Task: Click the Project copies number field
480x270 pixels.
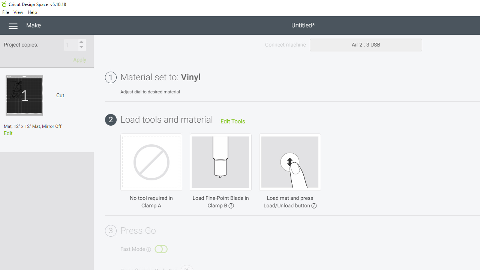Action: tap(70, 45)
